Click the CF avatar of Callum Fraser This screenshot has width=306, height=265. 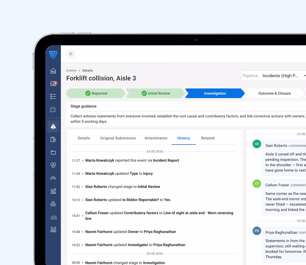pos(257,183)
